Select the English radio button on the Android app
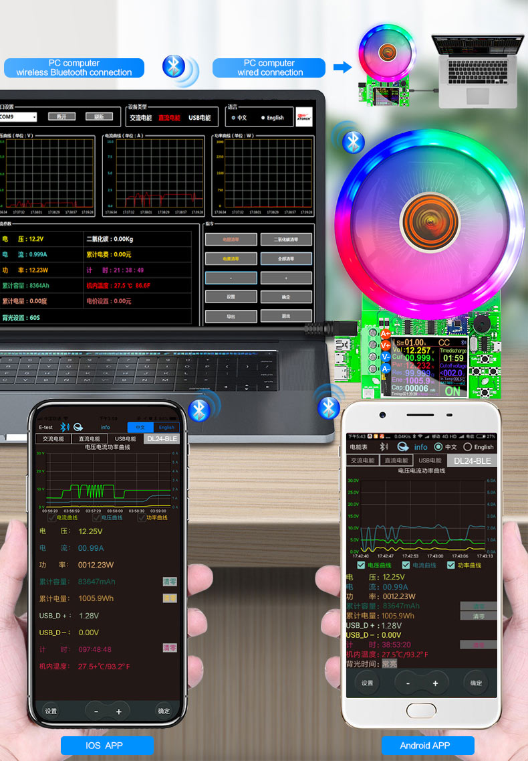The image size is (528, 761). 467,446
